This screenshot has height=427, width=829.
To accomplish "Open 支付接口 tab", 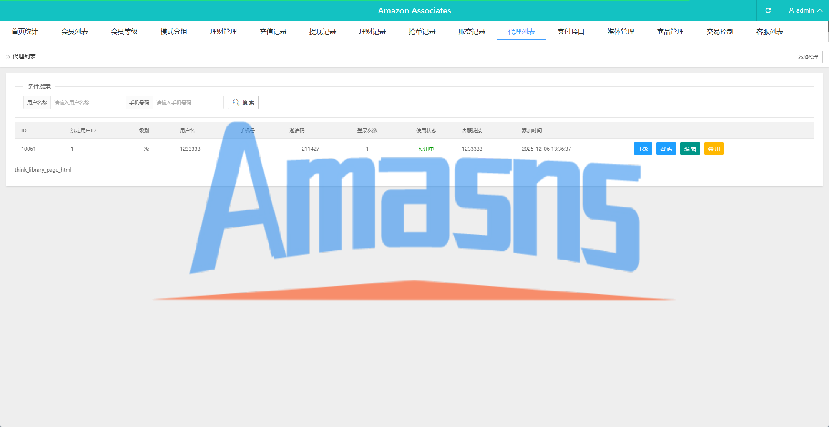I will coord(571,32).
